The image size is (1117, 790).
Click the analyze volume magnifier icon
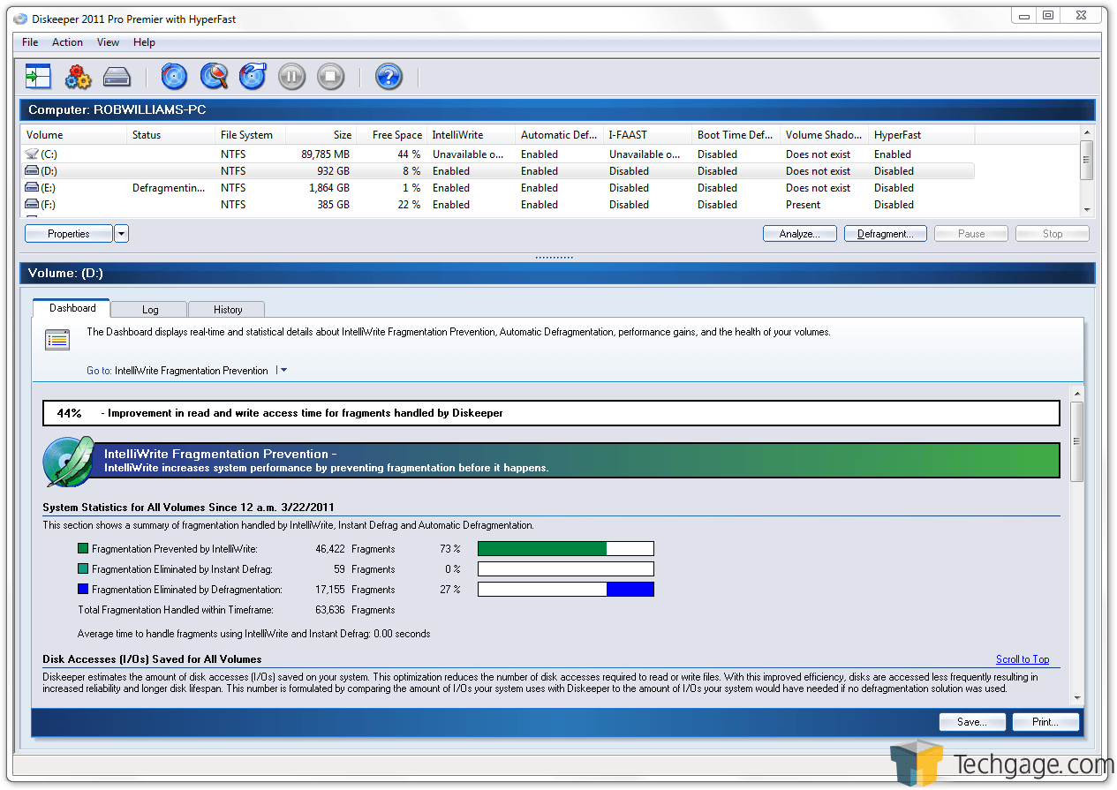[214, 77]
